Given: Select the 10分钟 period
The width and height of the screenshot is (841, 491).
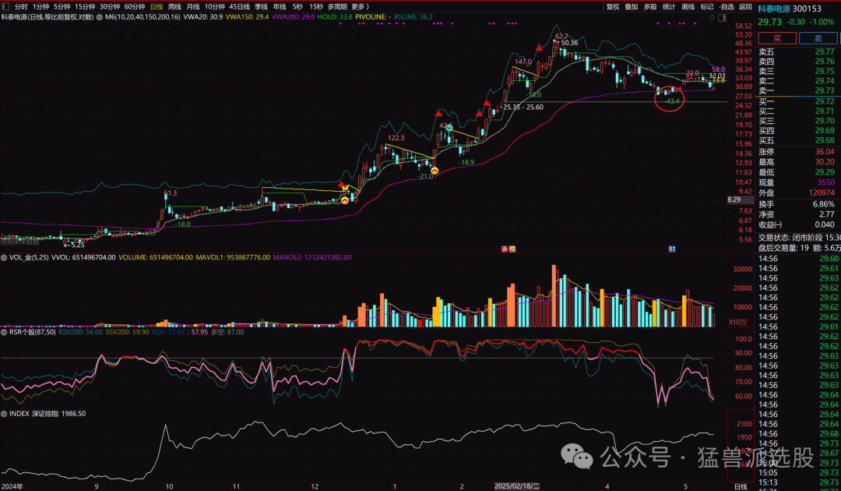Looking at the screenshot, I should 215,6.
